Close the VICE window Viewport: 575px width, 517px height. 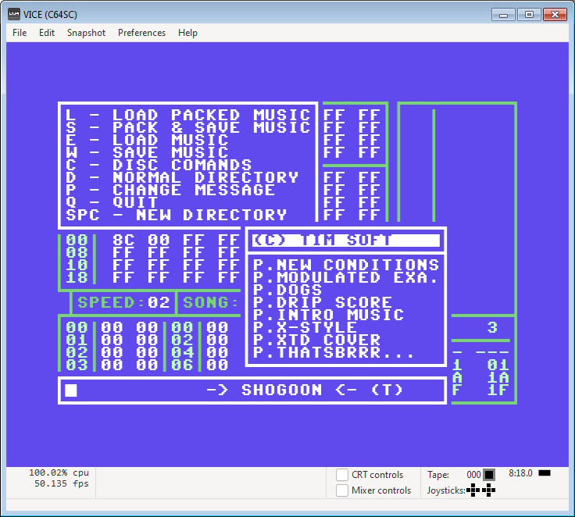[555, 15]
